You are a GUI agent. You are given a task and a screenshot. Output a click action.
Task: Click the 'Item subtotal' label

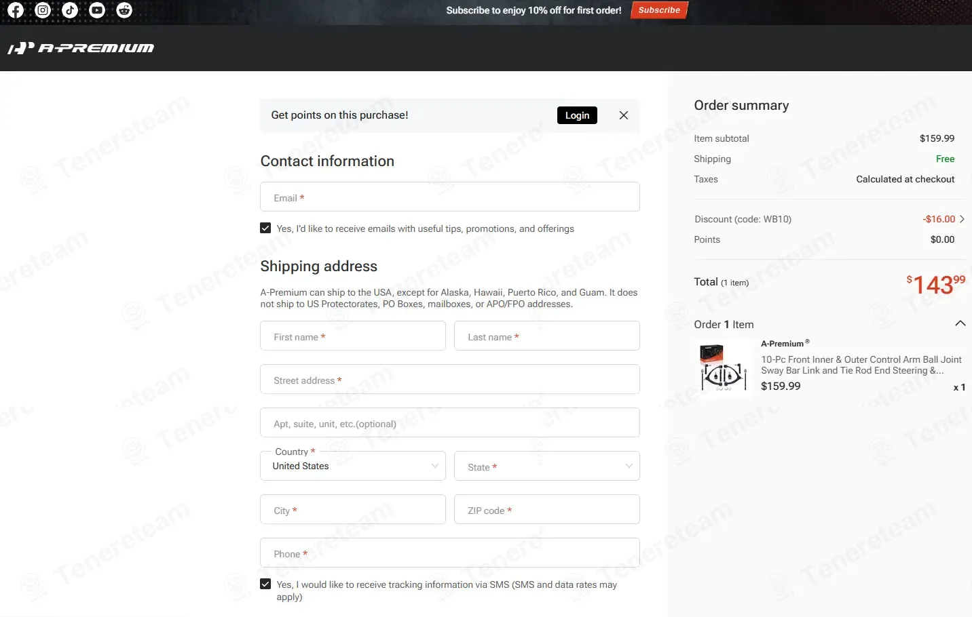tap(722, 138)
